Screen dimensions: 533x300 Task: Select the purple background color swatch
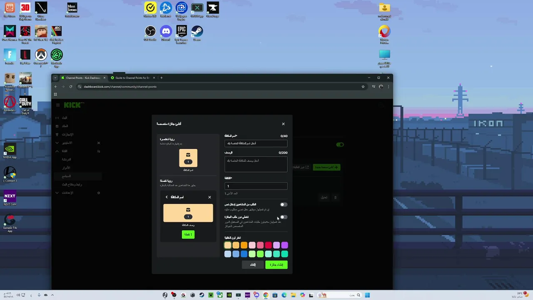[x=284, y=245]
